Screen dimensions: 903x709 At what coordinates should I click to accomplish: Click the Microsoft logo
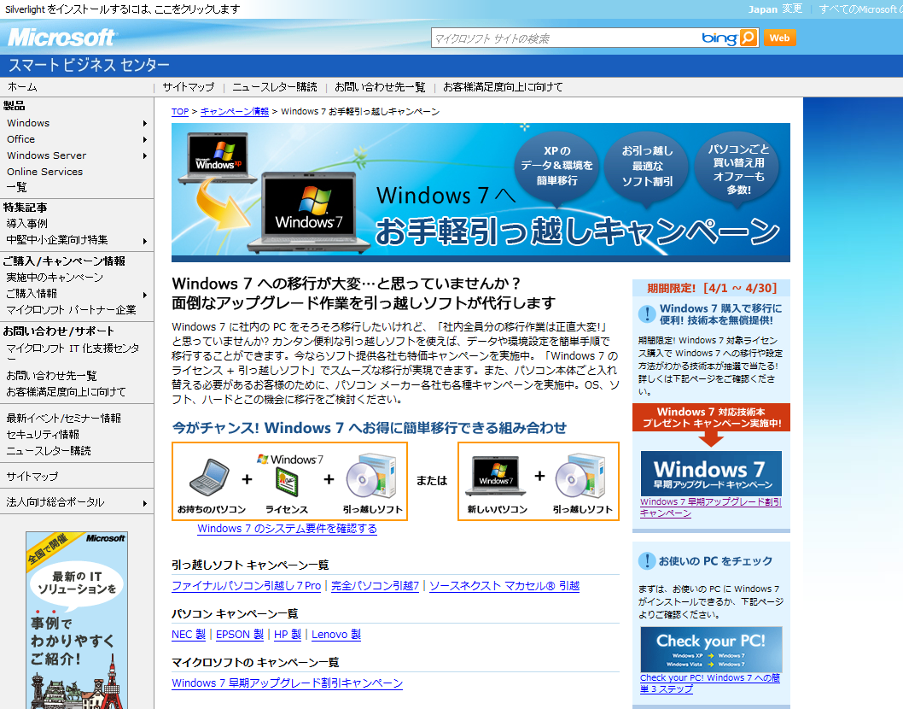click(62, 38)
